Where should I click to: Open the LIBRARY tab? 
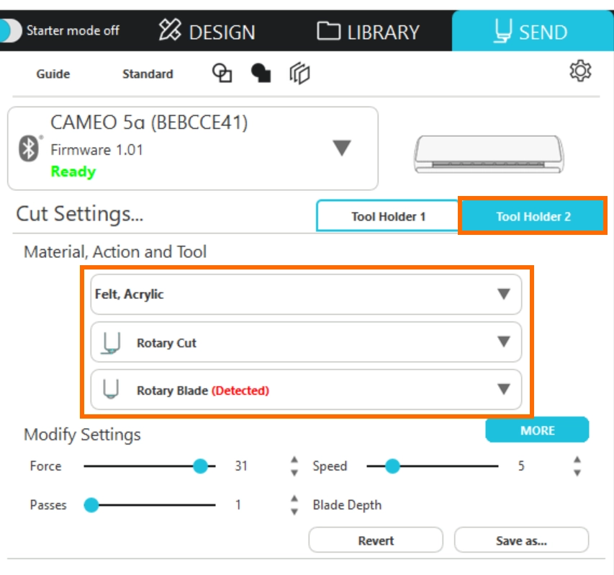368,32
